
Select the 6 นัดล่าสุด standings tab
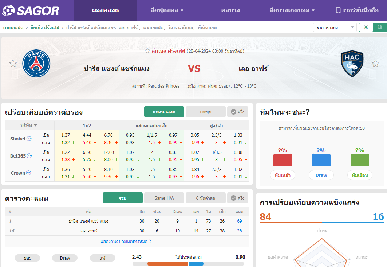[x=206, y=198]
